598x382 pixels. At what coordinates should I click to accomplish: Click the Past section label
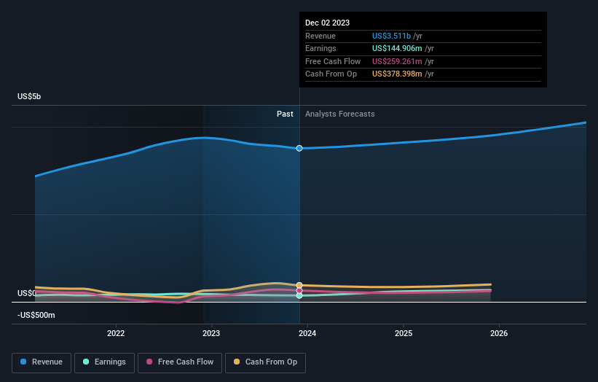(285, 114)
